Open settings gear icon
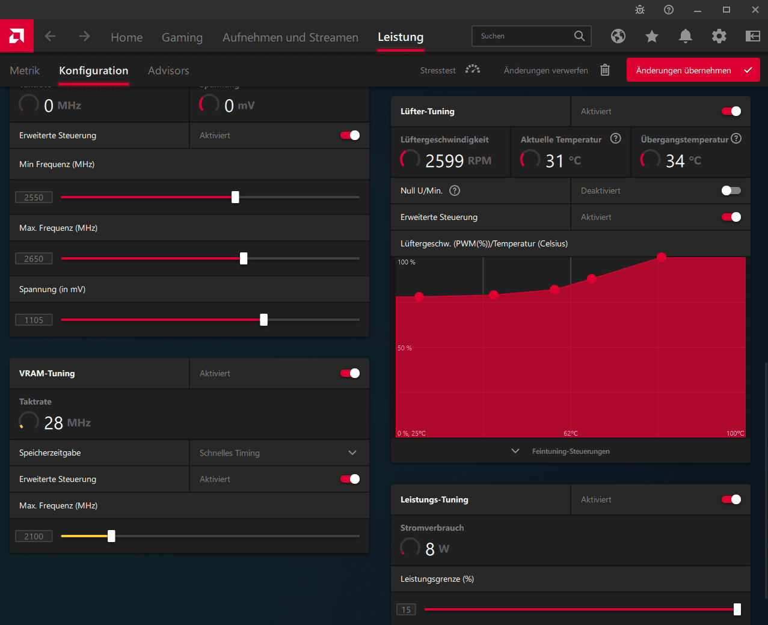This screenshot has height=625, width=768. click(719, 37)
